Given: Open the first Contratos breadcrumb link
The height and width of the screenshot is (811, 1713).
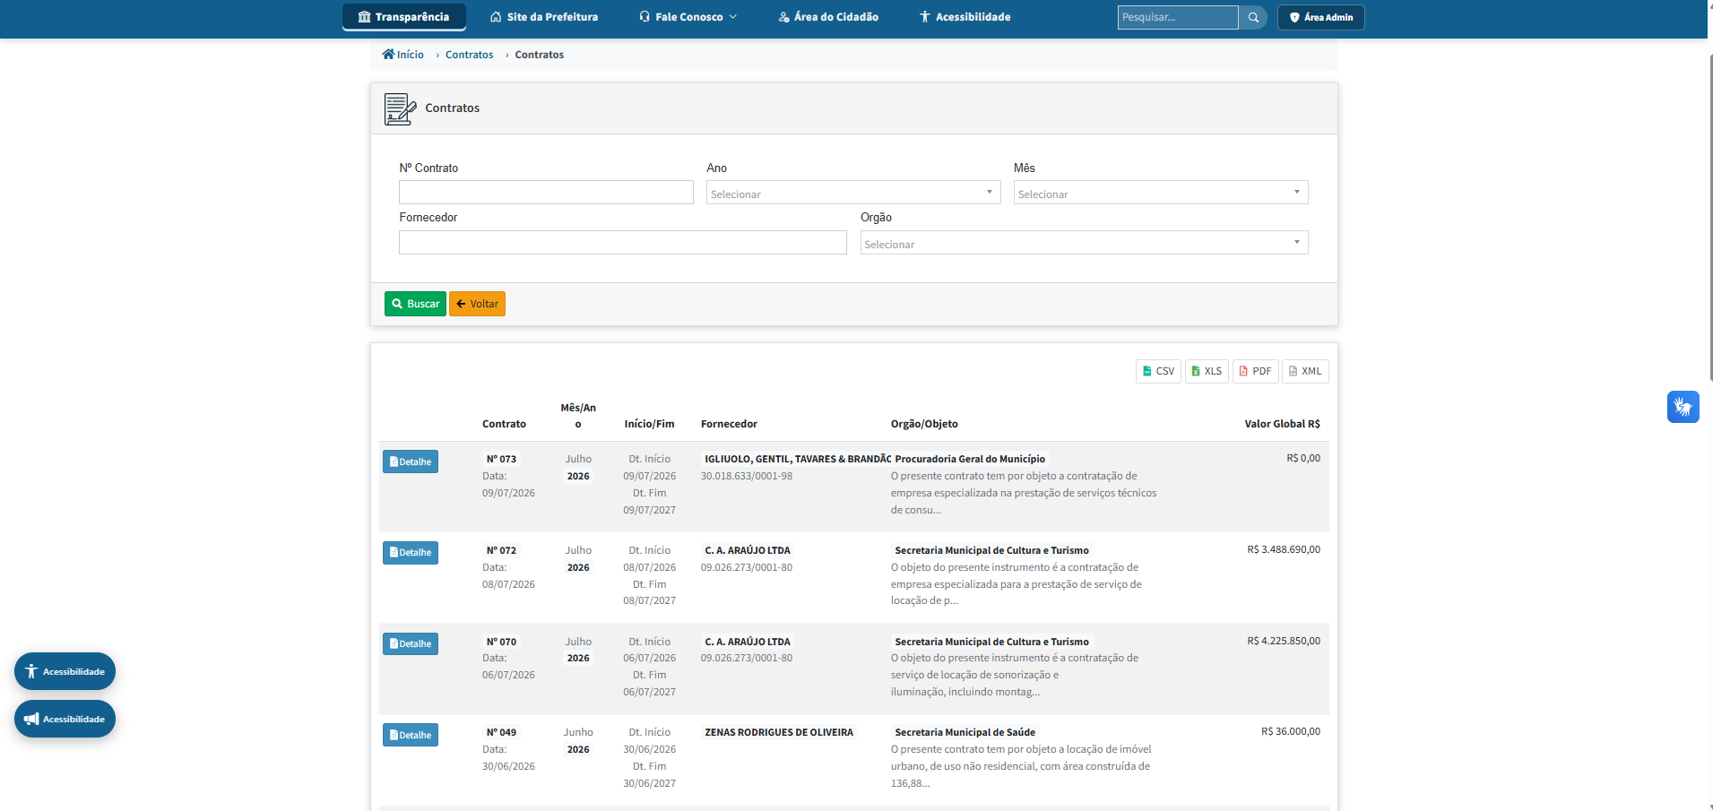Looking at the screenshot, I should tap(469, 55).
